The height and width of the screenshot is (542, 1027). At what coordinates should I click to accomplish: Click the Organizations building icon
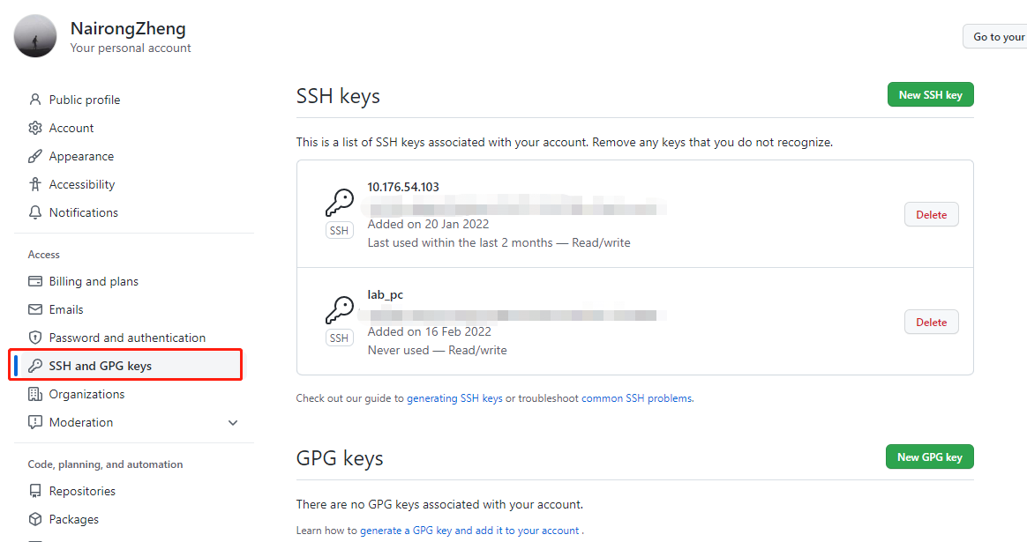[35, 393]
